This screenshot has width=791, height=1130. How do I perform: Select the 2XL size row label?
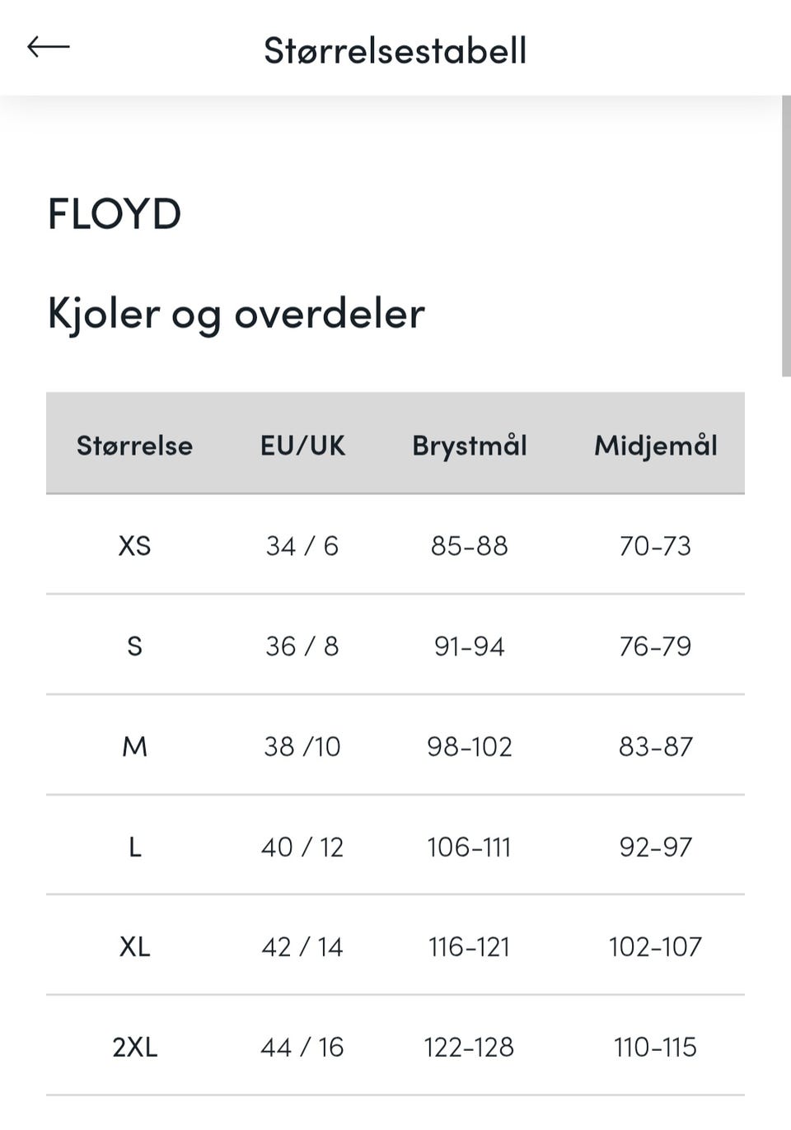tap(134, 1047)
